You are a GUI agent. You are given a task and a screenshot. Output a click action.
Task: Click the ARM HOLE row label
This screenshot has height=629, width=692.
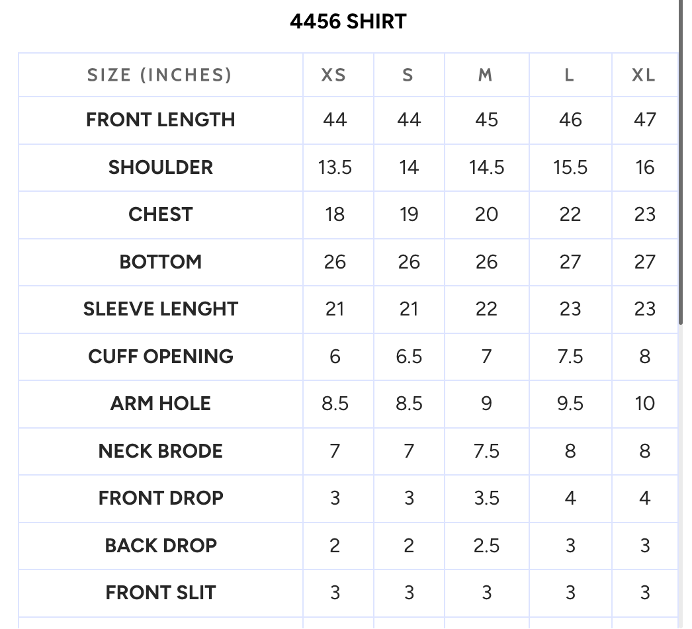coord(160,403)
